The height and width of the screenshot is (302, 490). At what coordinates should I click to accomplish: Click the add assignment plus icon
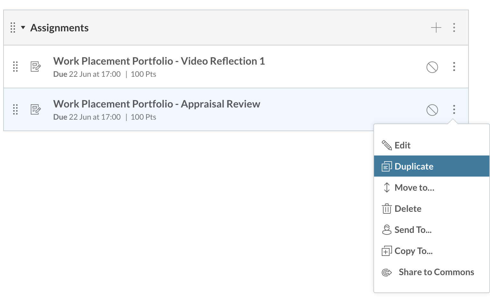click(436, 28)
